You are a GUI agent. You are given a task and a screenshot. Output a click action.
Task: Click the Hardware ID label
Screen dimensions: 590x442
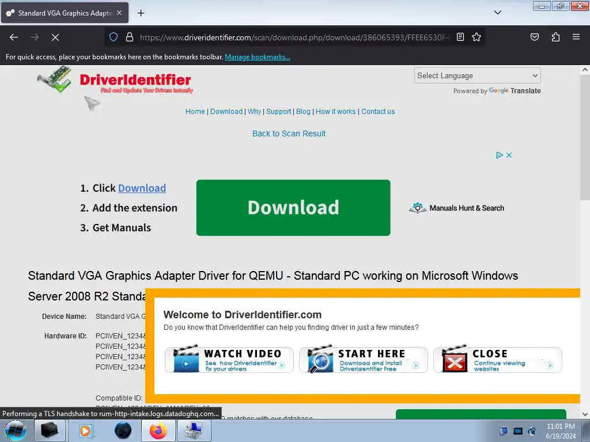click(66, 336)
